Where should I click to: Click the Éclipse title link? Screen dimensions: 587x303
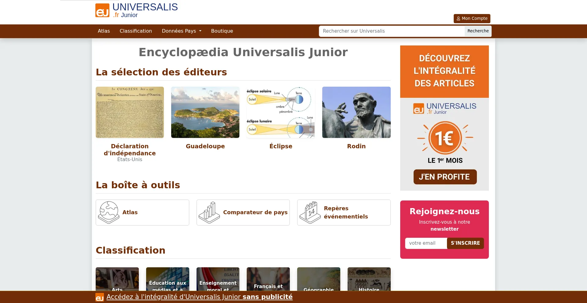pyautogui.click(x=281, y=146)
